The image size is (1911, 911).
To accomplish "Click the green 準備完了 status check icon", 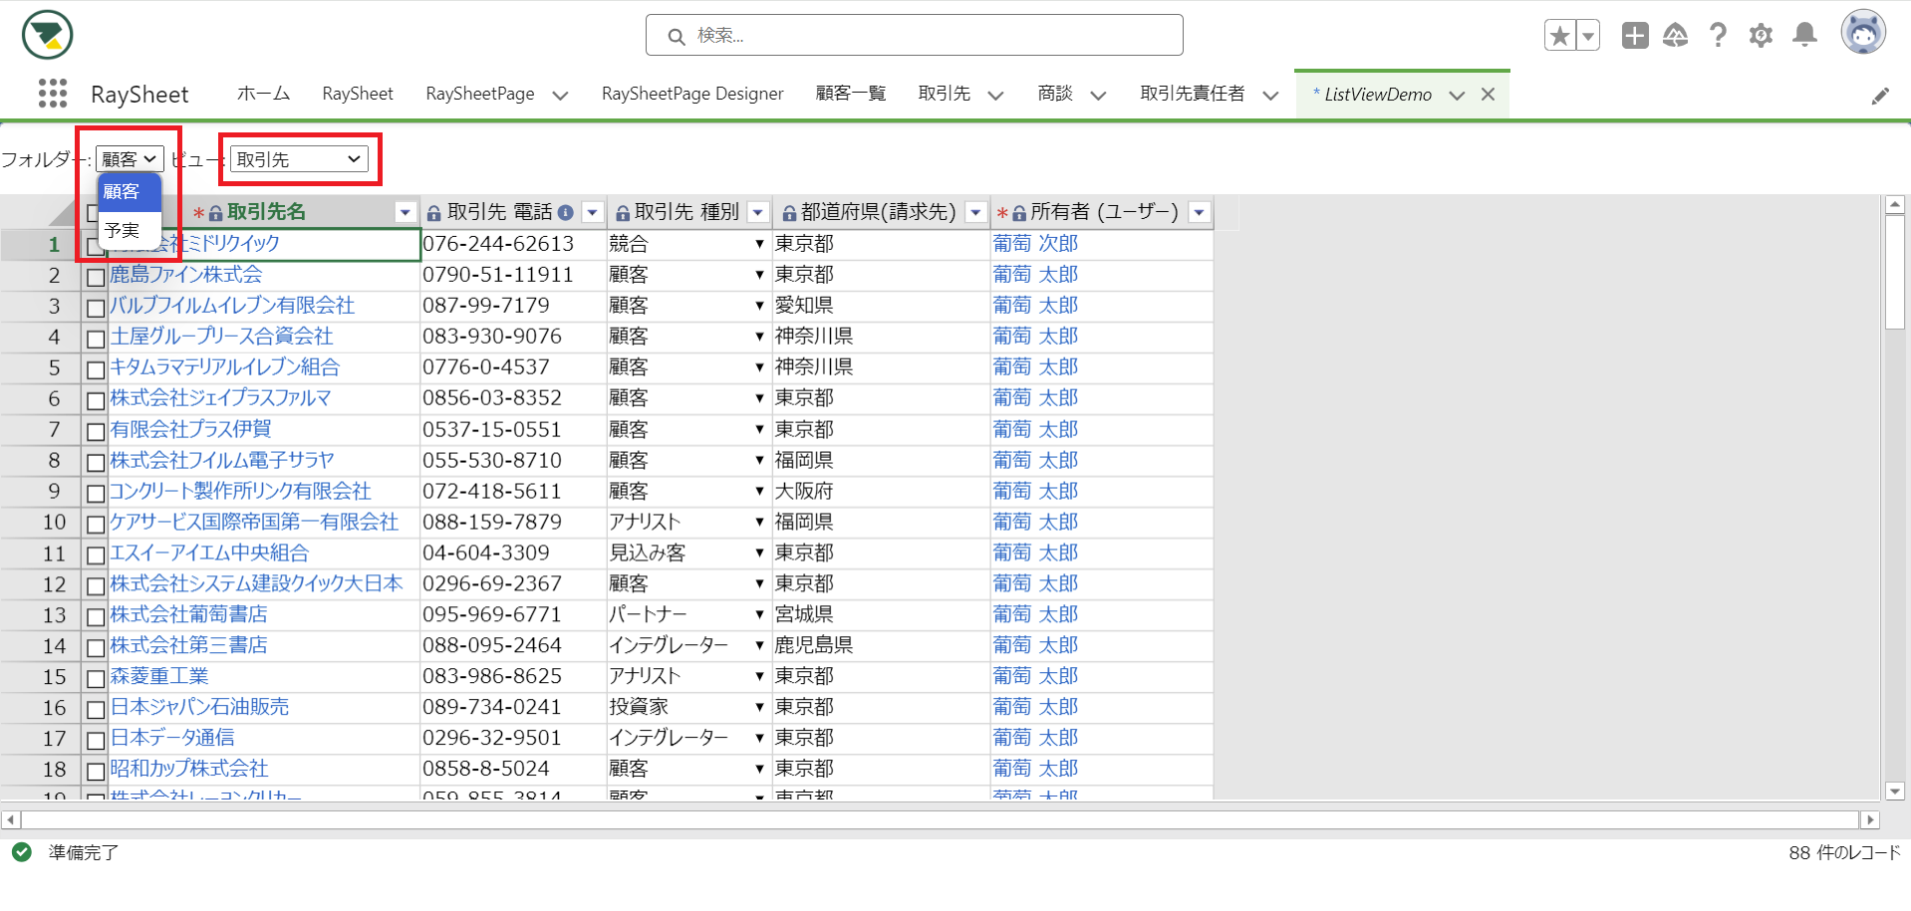I will point(21,852).
